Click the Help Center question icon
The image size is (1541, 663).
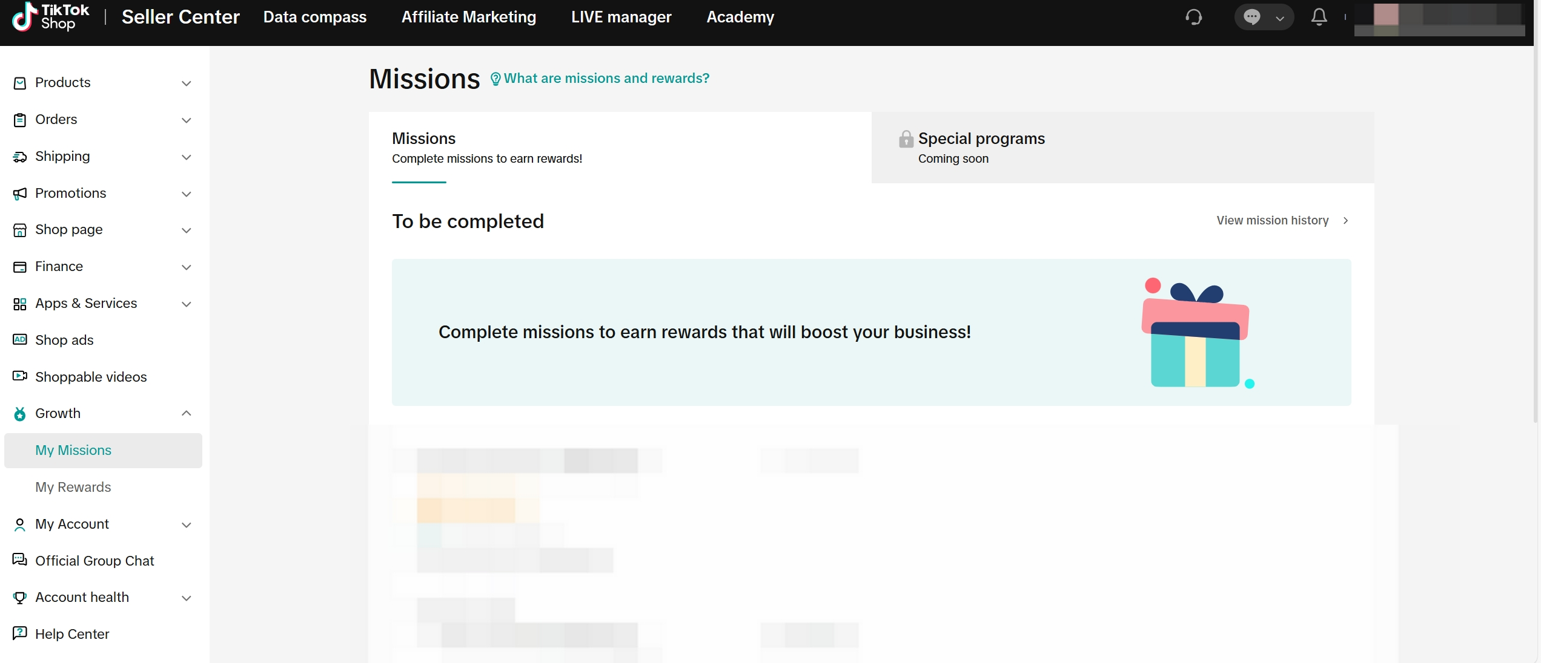coord(20,633)
